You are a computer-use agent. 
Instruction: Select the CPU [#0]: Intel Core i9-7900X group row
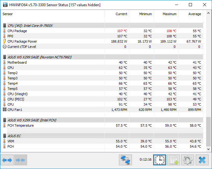click(x=102, y=25)
